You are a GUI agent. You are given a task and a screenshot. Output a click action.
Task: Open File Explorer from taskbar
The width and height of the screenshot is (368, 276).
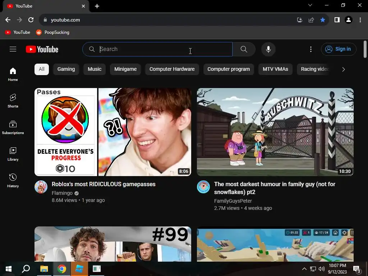coord(44,269)
